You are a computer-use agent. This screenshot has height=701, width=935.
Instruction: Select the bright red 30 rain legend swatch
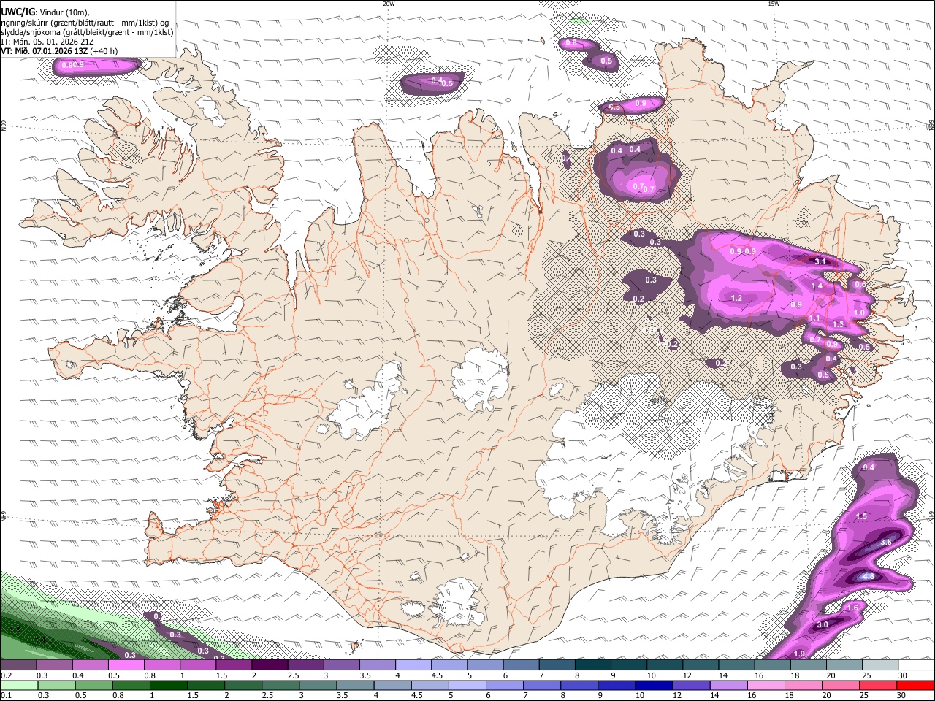(x=915, y=685)
